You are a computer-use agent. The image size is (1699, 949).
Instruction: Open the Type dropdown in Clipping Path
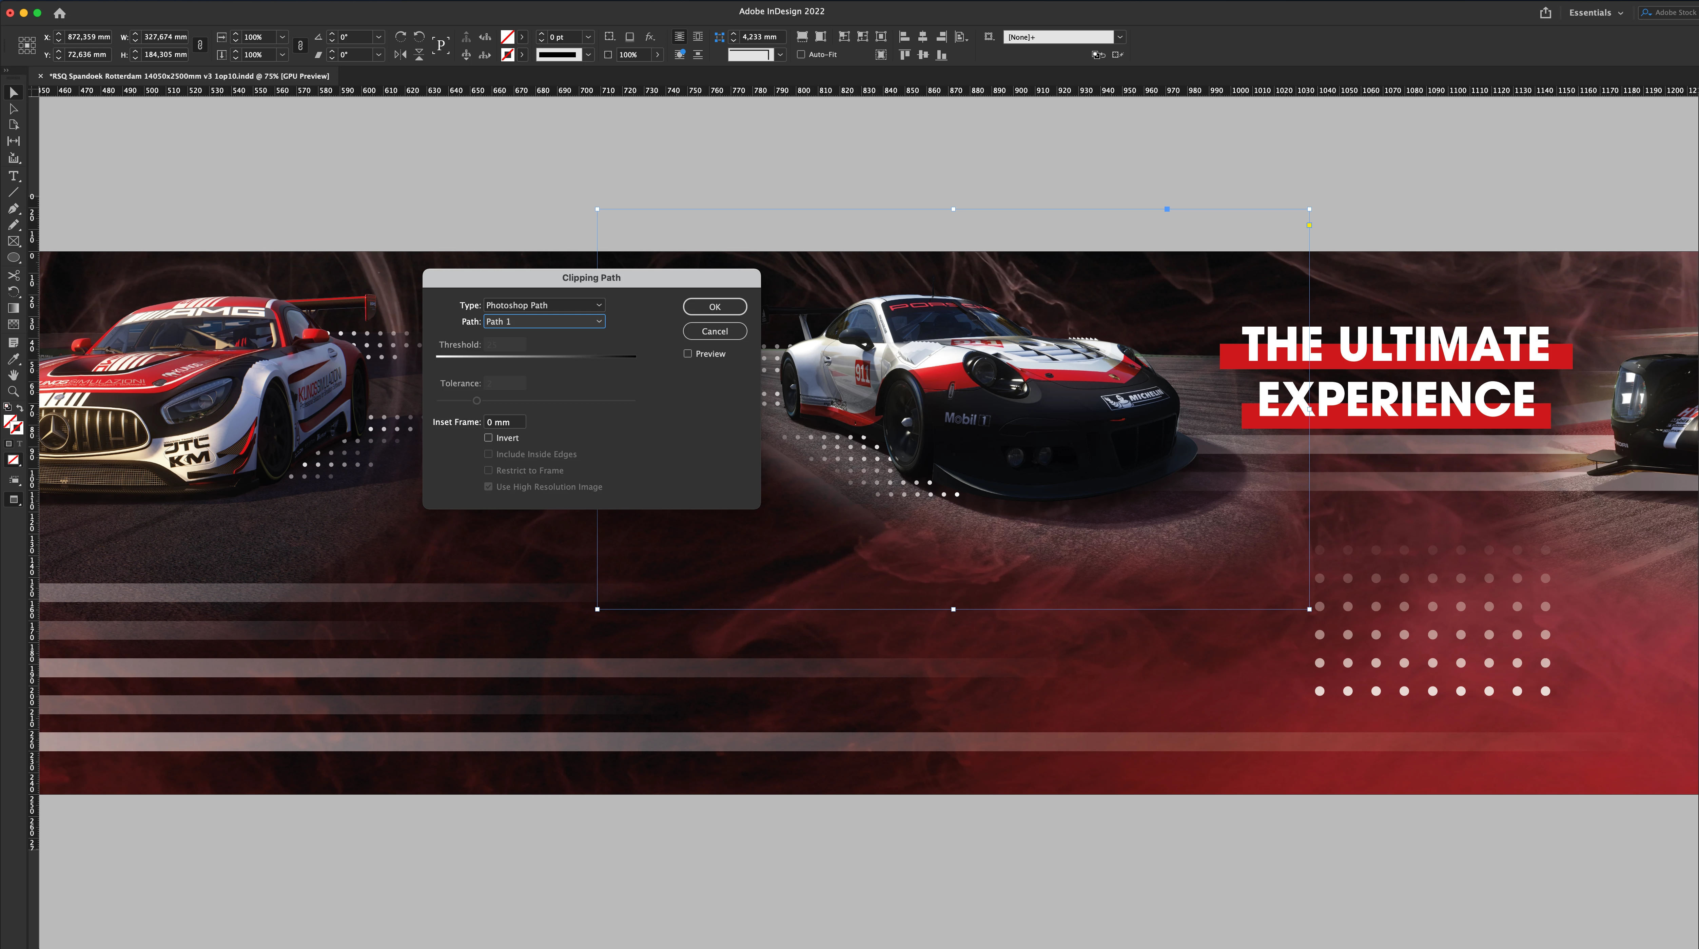coord(544,305)
